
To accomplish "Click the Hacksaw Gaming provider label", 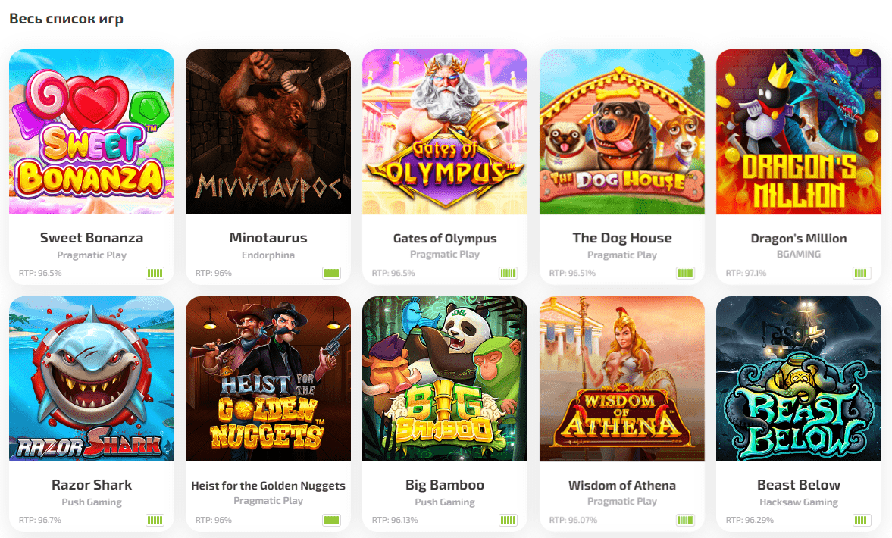I will click(x=799, y=502).
